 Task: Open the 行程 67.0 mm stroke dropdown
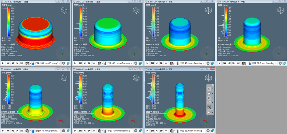pos(48,131)
